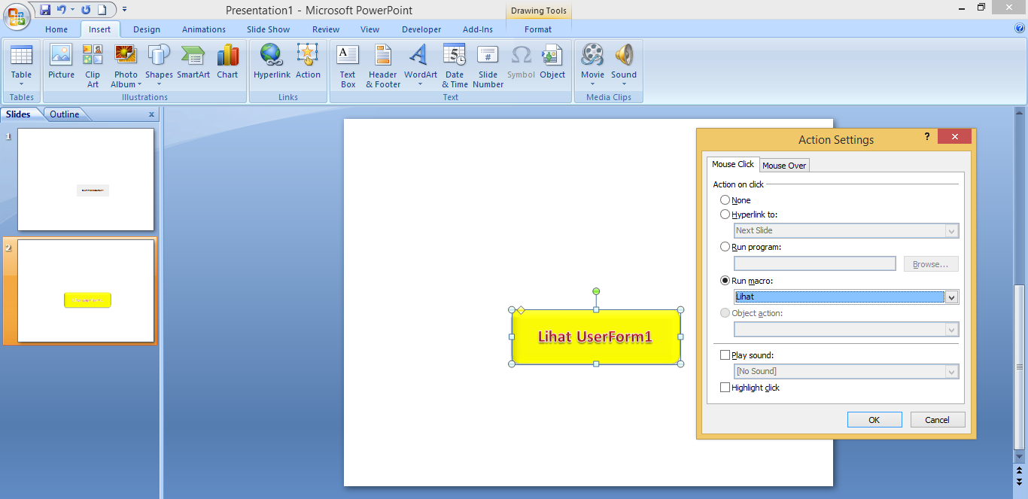
Task: Click the program path input field
Action: point(814,263)
